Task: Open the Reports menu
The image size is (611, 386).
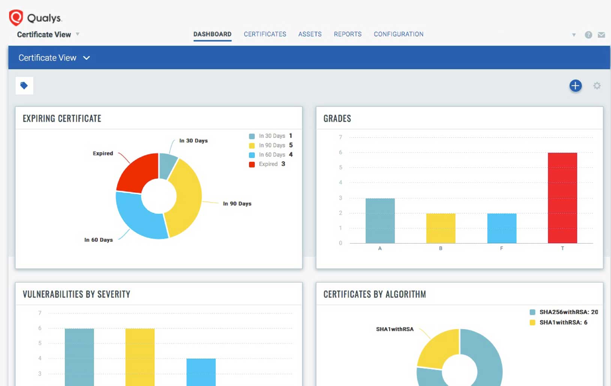Action: (347, 34)
